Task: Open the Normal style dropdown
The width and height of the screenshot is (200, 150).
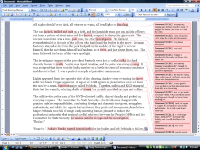Action: pos(106,10)
